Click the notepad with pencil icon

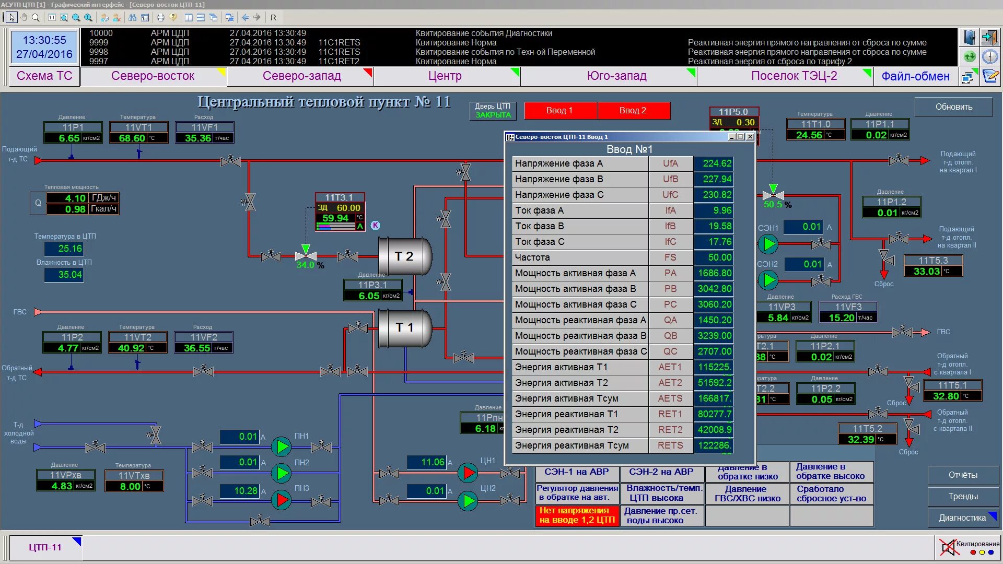pos(990,76)
